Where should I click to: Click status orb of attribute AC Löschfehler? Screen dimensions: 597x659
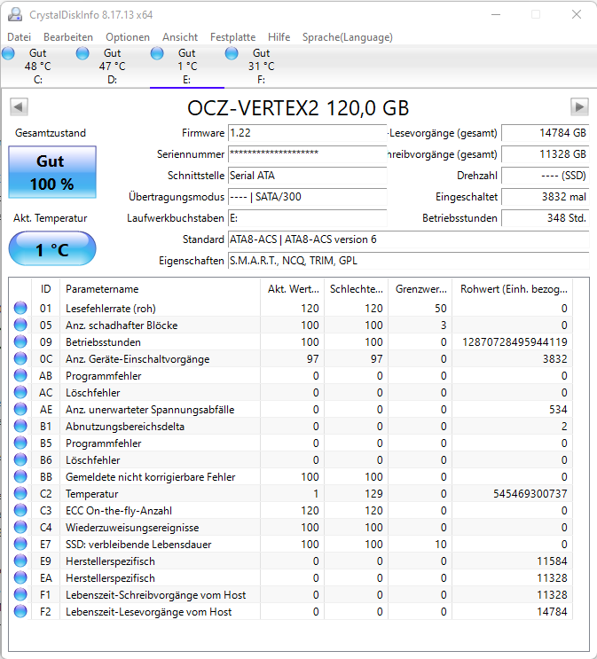click(x=20, y=392)
